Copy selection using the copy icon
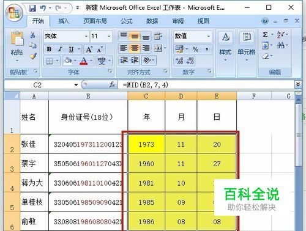306x231 pixels. pos(32,45)
